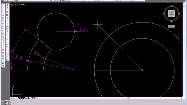Switch to the 模型 (Model) tab

[x=21, y=98]
